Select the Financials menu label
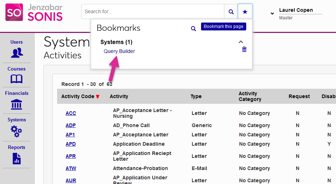Screen dimensions: 336x184 click(x=17, y=93)
